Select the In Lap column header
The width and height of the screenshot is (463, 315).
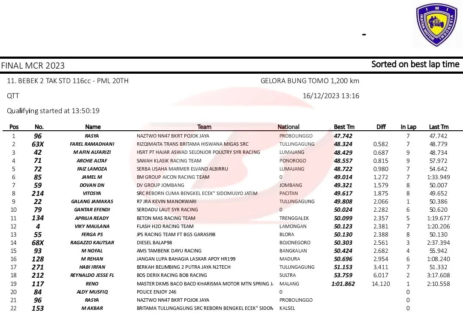(x=408, y=127)
